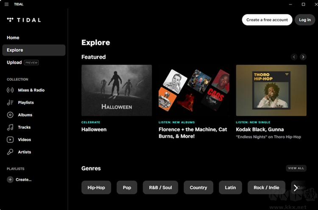This screenshot has width=318, height=210.
Task: Open the Tracks collection
Action: 24,127
